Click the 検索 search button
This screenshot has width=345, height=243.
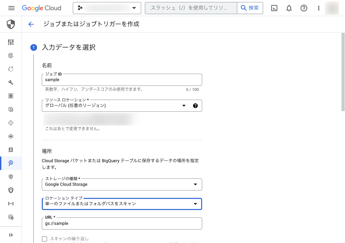coord(250,8)
